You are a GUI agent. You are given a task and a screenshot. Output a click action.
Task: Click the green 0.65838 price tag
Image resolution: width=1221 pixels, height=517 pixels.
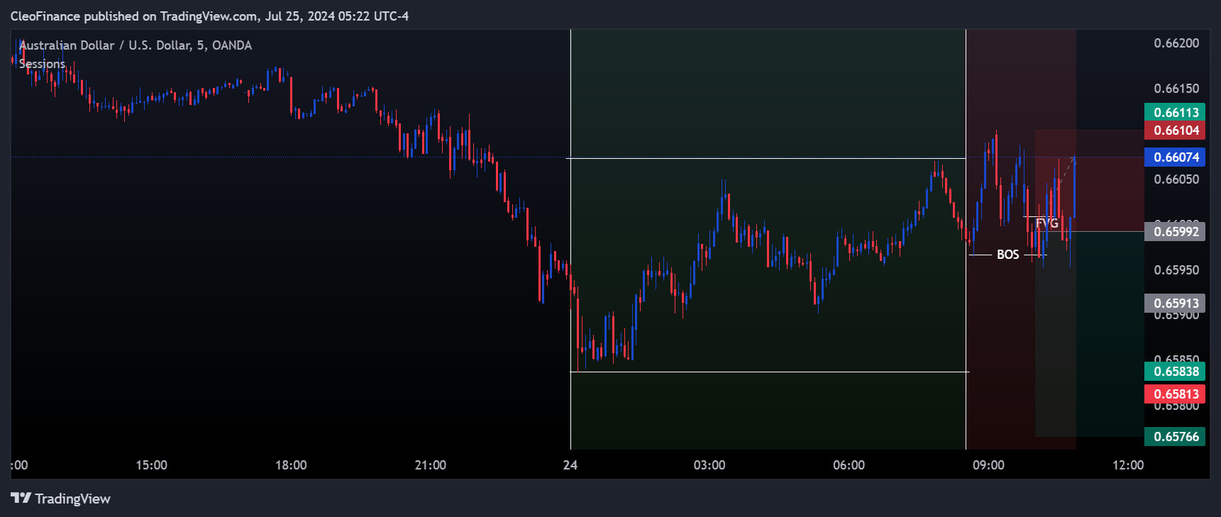pyautogui.click(x=1175, y=372)
